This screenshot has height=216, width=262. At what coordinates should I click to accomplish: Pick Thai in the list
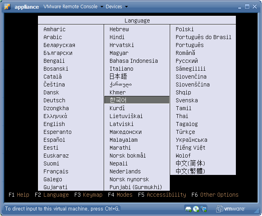click(x=182, y=116)
